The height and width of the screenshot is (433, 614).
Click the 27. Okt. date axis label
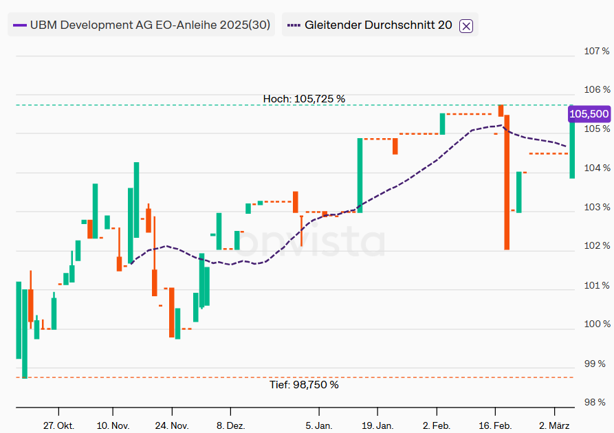click(58, 425)
